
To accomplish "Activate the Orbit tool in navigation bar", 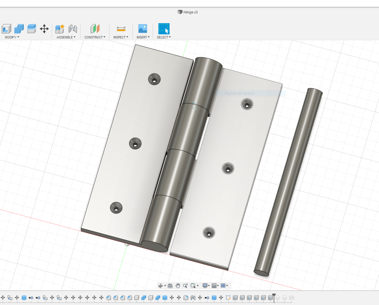I will point(161,285).
